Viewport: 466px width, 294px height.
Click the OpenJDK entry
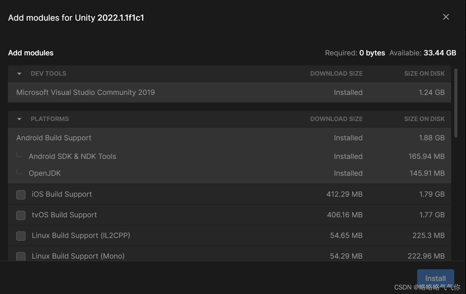45,173
